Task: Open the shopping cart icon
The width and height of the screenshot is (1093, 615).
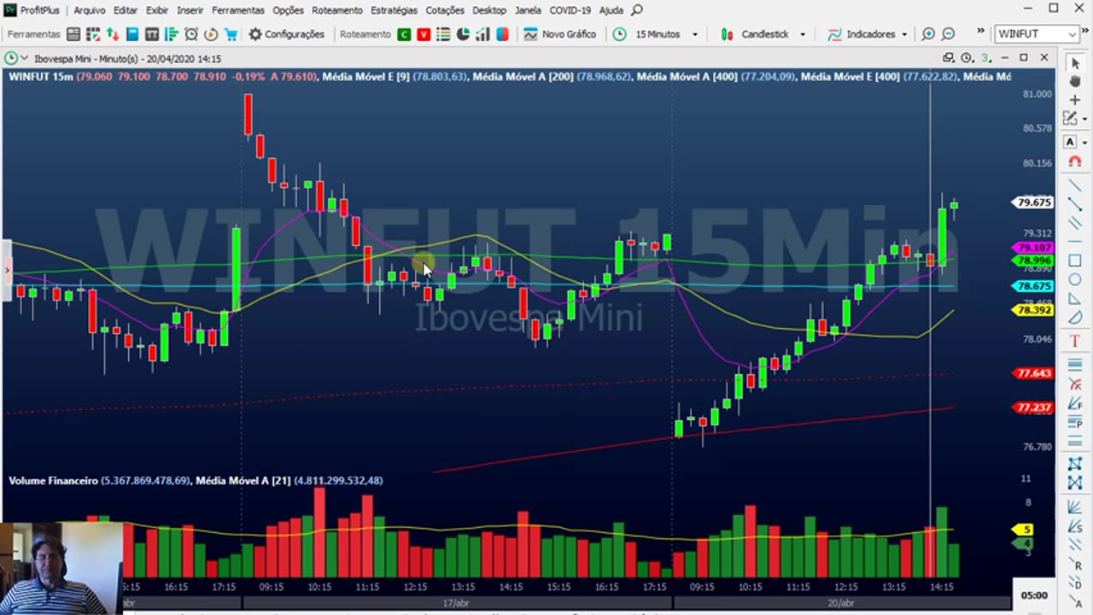Action: pos(231,34)
